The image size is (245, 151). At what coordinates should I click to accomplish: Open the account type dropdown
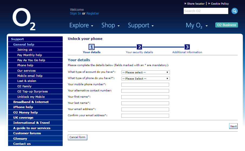point(146,72)
